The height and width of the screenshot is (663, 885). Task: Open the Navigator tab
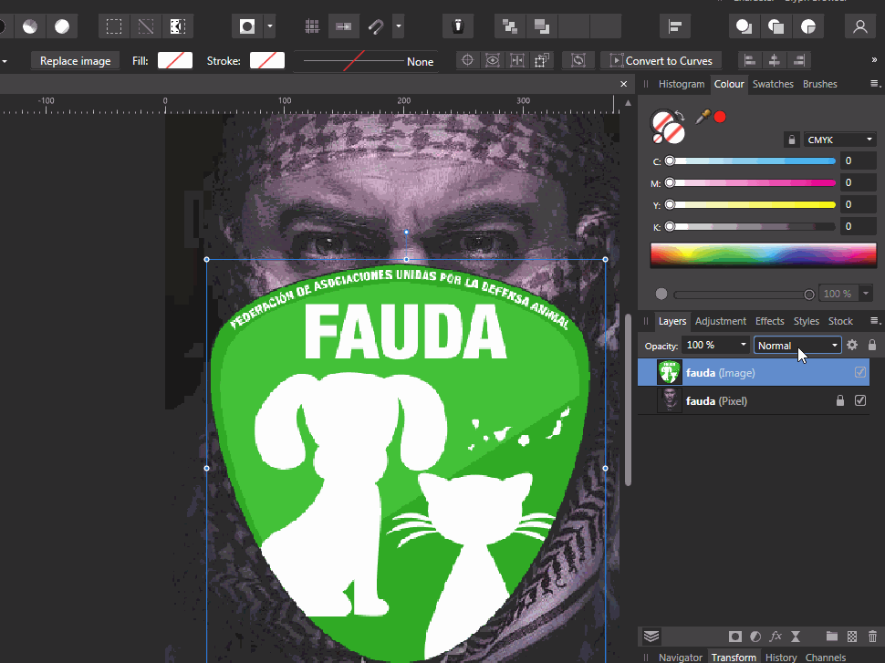point(680,658)
